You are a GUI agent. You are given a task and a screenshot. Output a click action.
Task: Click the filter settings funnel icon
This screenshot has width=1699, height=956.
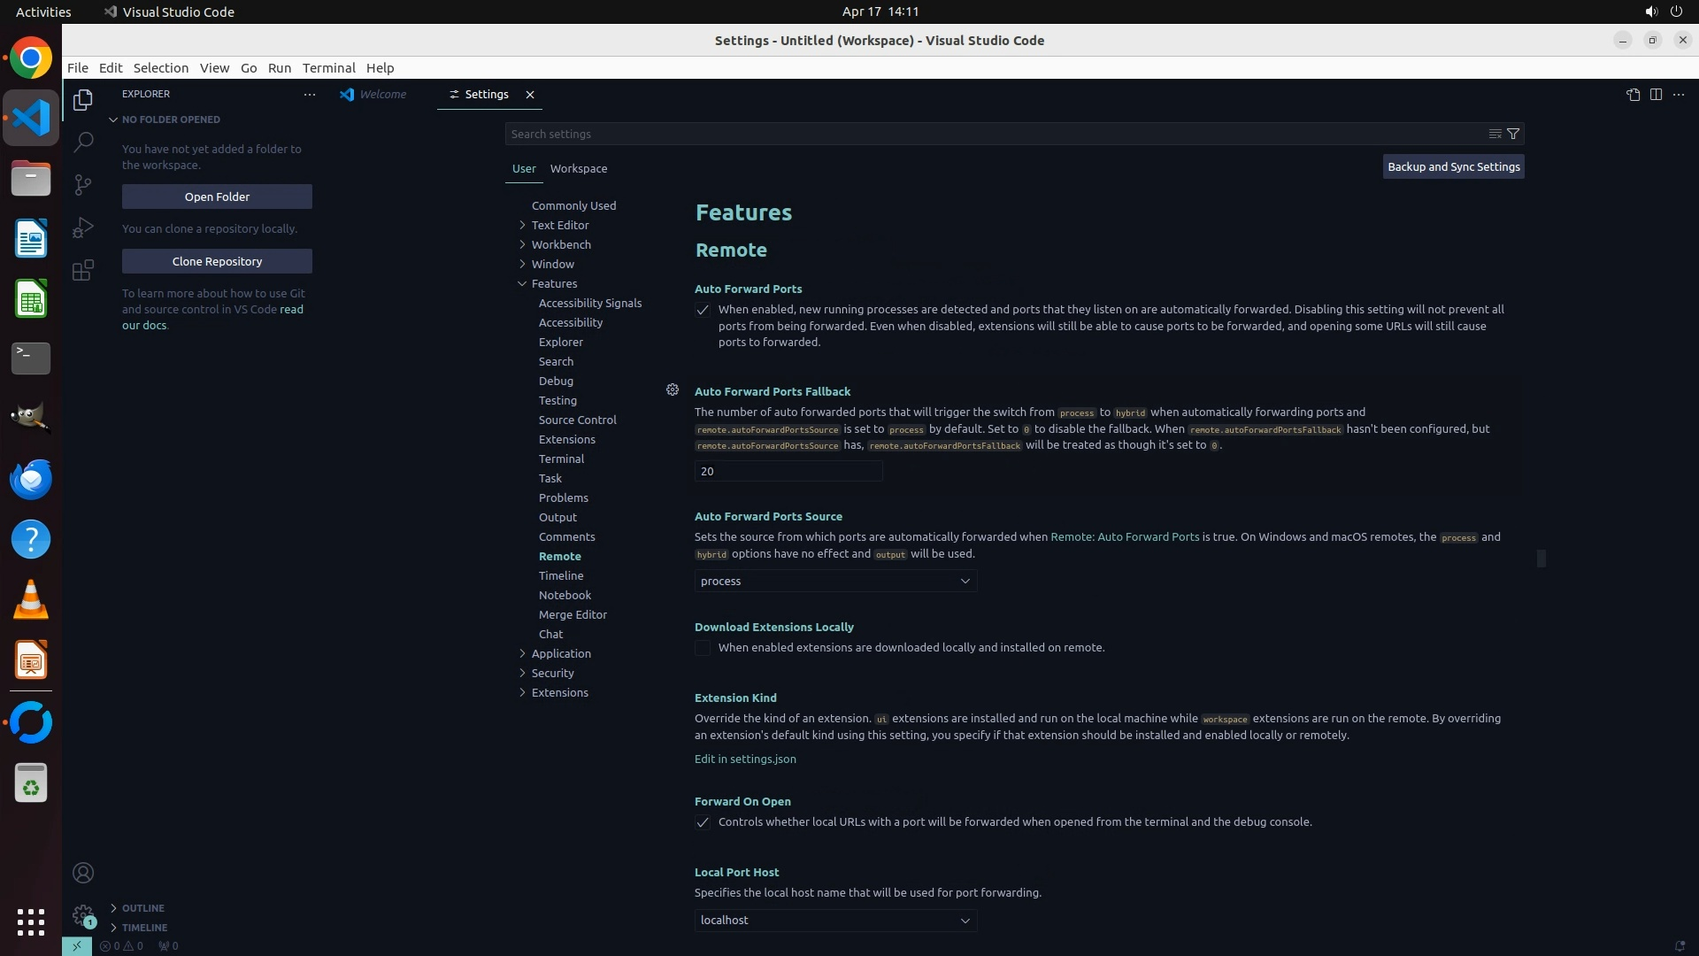(x=1513, y=134)
